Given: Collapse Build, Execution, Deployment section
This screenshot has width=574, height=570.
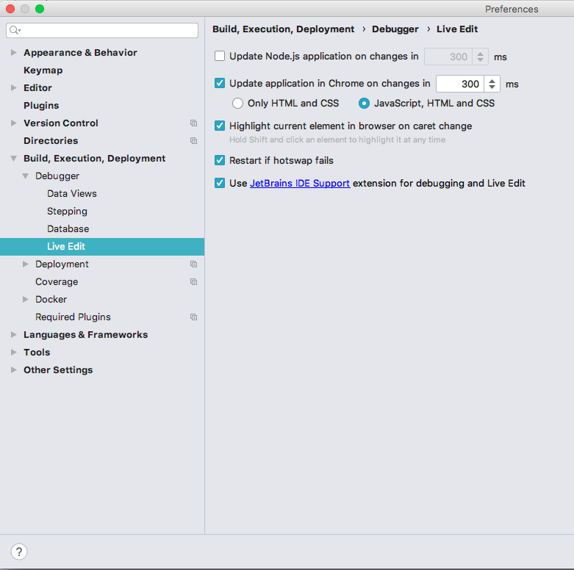Looking at the screenshot, I should click(14, 159).
